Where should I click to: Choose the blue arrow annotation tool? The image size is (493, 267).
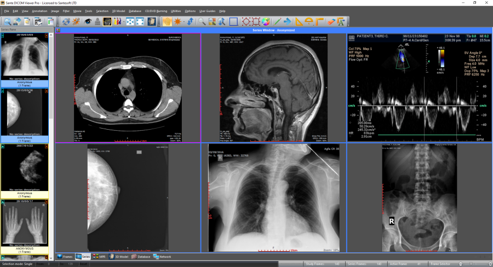[287, 22]
